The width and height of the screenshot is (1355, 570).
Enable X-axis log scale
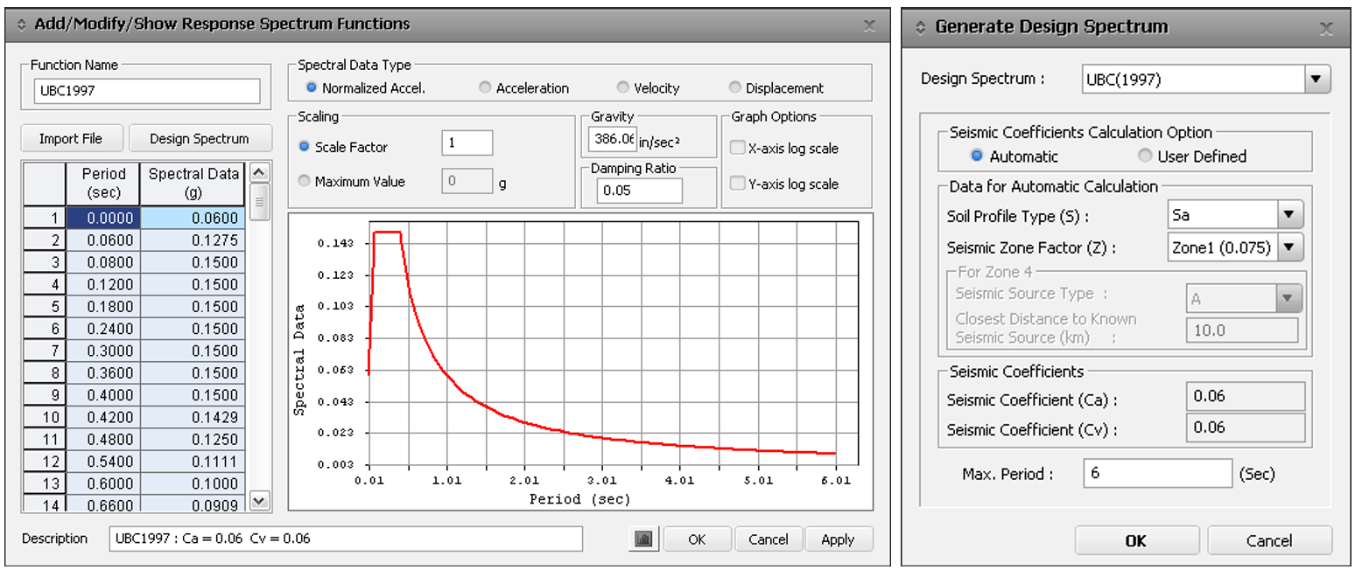pyautogui.click(x=737, y=149)
